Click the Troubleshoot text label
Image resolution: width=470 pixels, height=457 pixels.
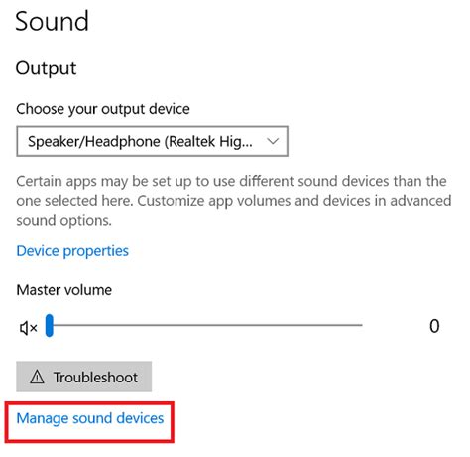95,378
